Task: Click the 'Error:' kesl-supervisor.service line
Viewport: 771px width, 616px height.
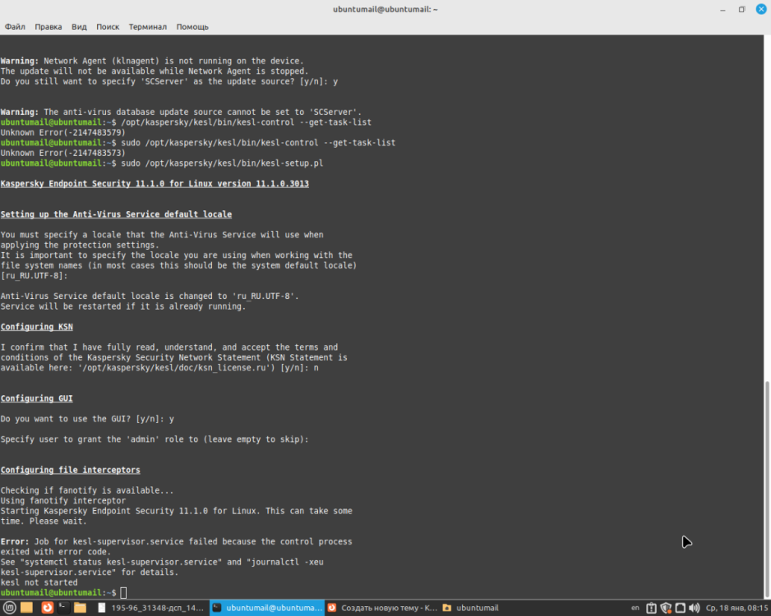Action: (177, 542)
